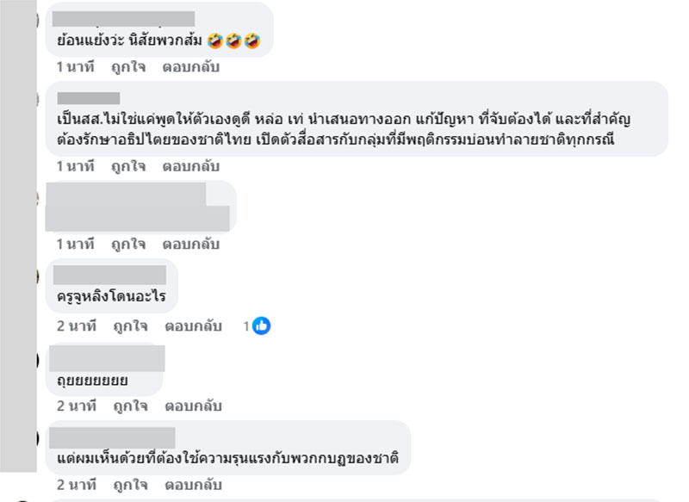Open the blurred author name above 'แต่ผมเห็นด้วย'
This screenshot has height=502, width=689.
point(112,437)
